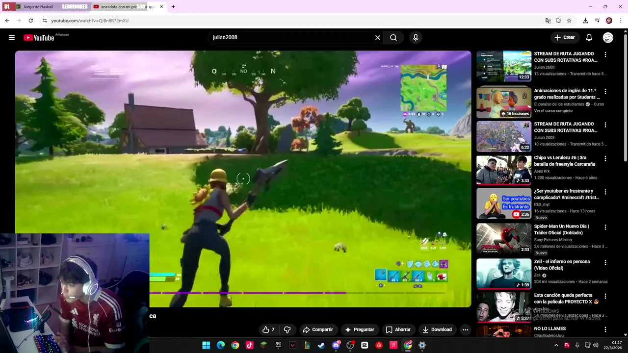
Task: Click the Crear button
Action: point(565,38)
